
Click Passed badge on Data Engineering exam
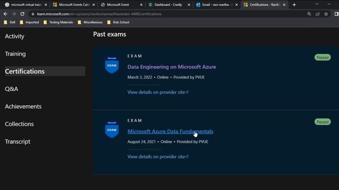point(323,58)
